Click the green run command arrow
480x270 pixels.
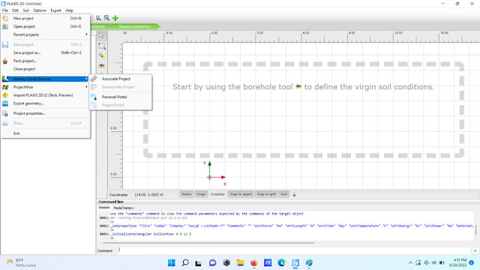(475, 250)
